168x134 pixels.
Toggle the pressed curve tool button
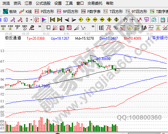154,20
